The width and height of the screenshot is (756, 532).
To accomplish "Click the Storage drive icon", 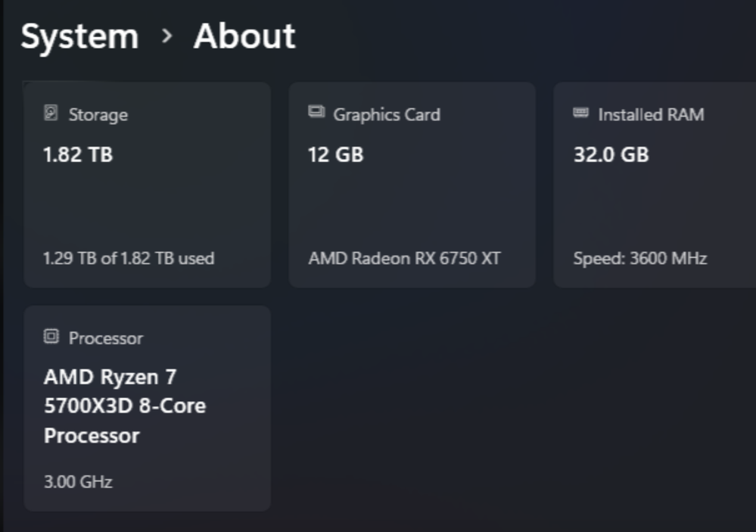I will tap(51, 113).
